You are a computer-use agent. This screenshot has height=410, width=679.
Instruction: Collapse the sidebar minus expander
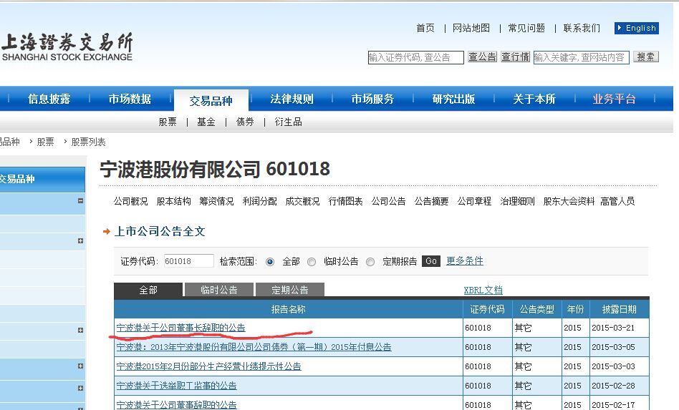pos(80,200)
